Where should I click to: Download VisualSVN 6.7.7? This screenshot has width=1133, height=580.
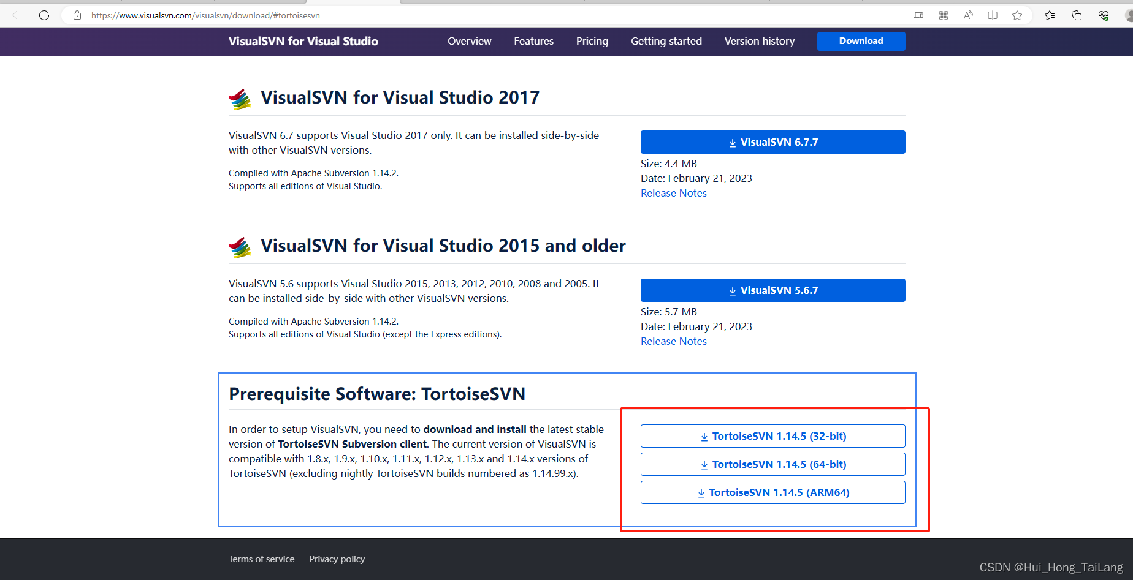772,142
